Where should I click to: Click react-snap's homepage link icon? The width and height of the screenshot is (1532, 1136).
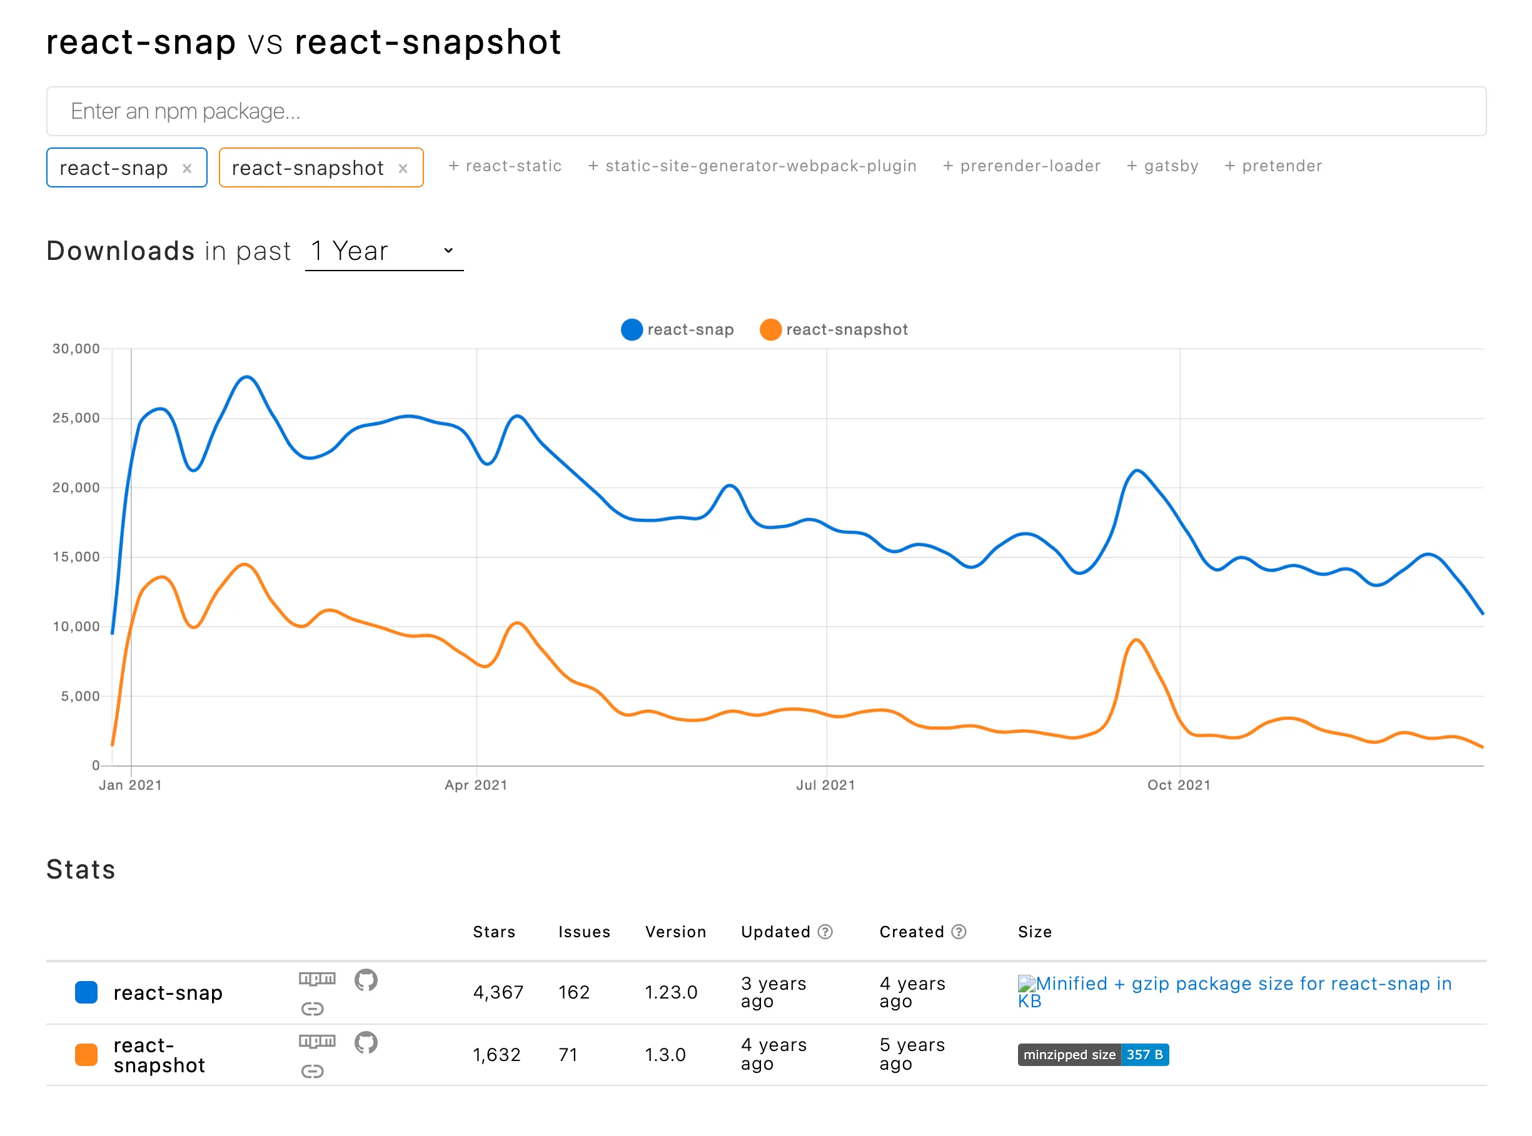[x=313, y=1009]
